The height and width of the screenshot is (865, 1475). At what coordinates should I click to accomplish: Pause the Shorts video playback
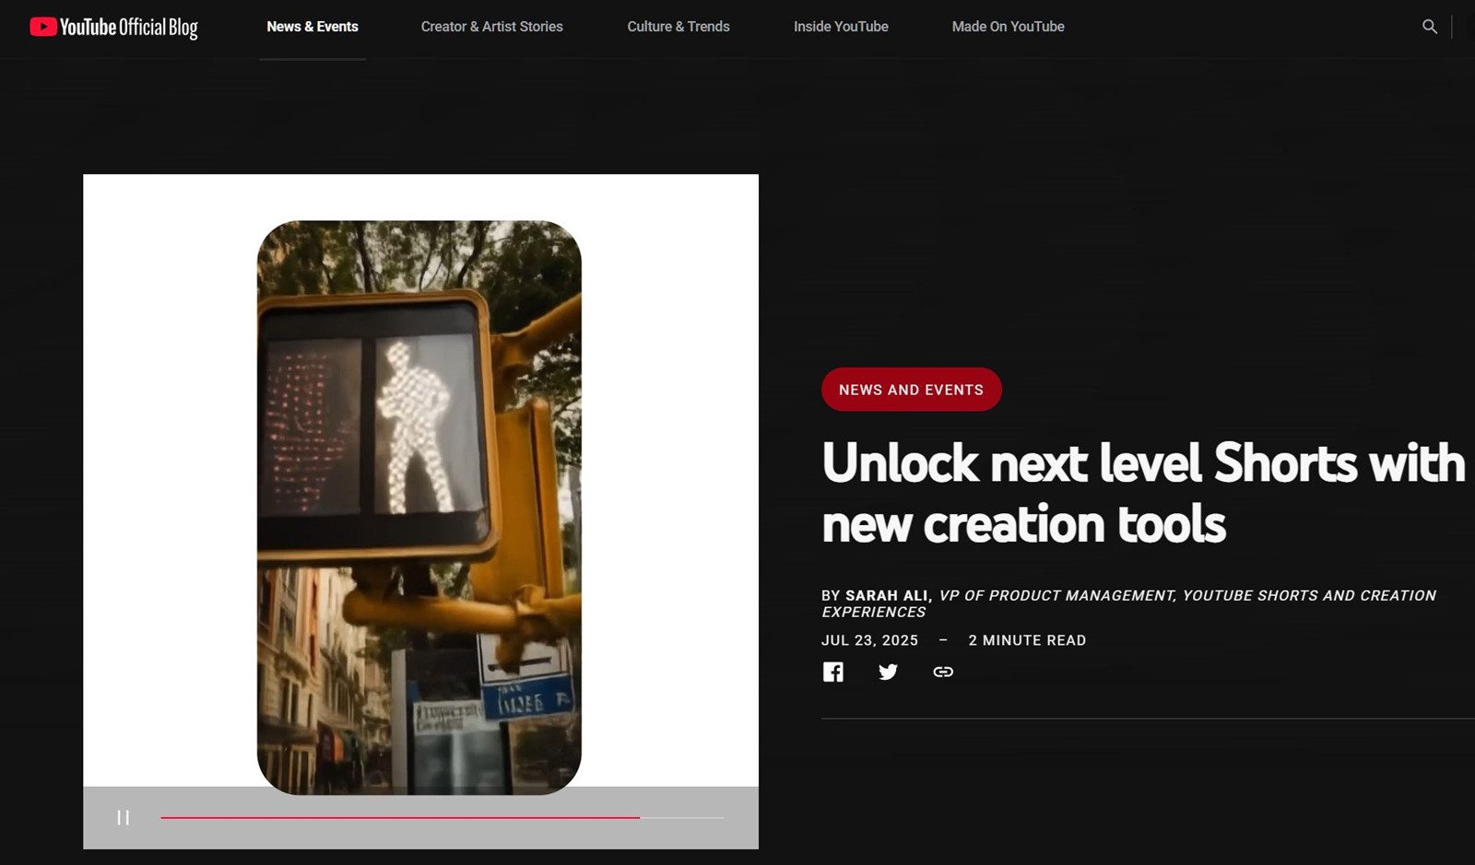124,817
